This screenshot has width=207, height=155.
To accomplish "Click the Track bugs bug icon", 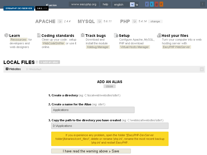I will (x=83, y=35).
